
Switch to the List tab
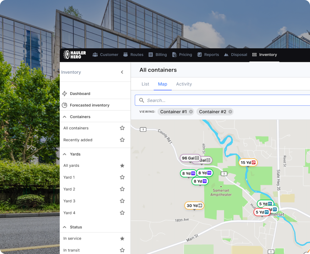[145, 84]
